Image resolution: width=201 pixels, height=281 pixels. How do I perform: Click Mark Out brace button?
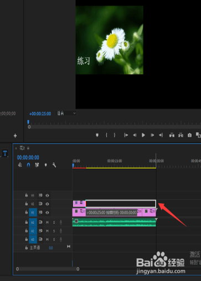point(115,135)
